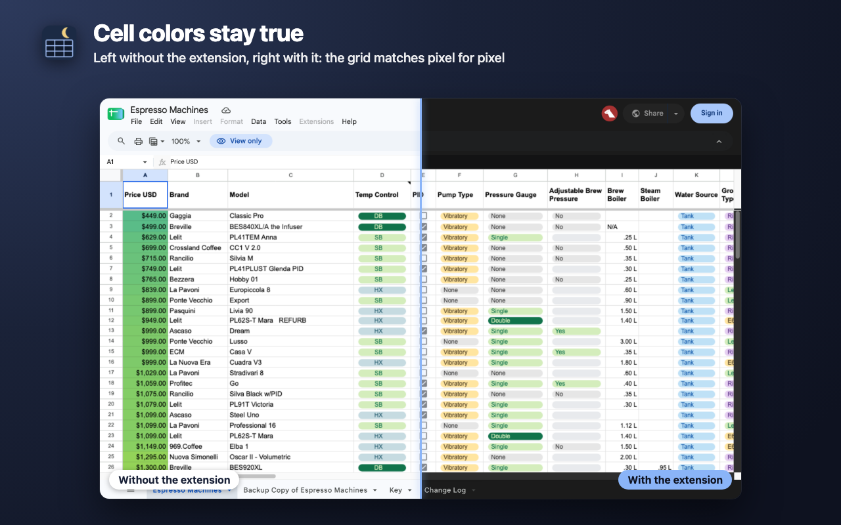Select the green $449.00 price cell
Image resolution: width=841 pixels, height=525 pixels.
[x=145, y=216]
